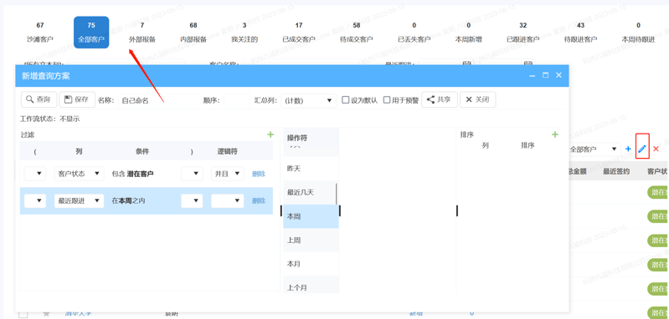
Task: Close 新增查询方案 dialog with title X
Action: click(558, 75)
